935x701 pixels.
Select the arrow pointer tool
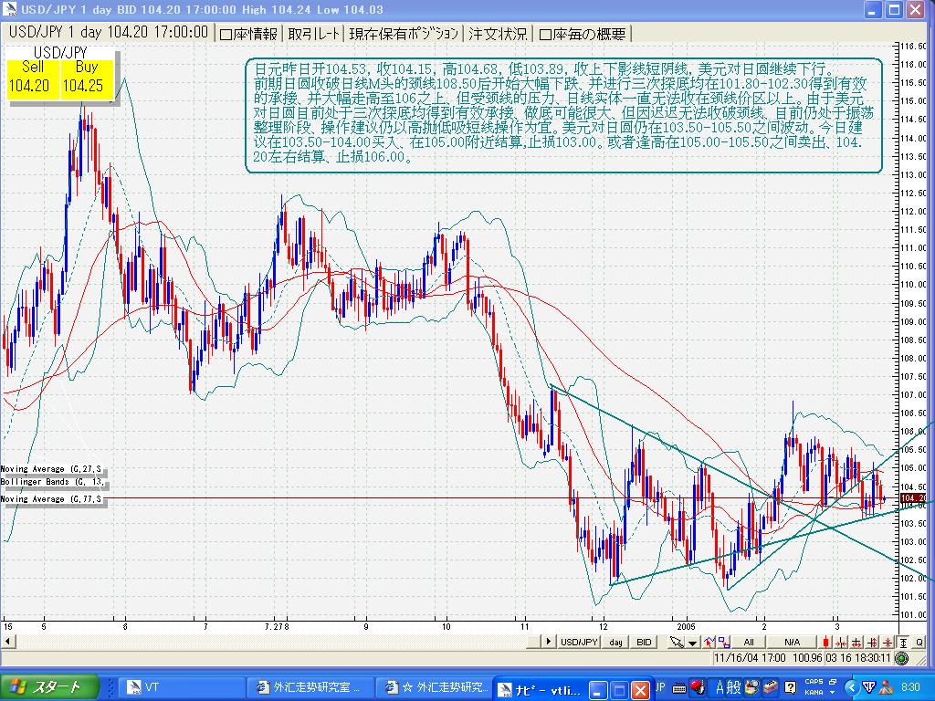(x=676, y=642)
